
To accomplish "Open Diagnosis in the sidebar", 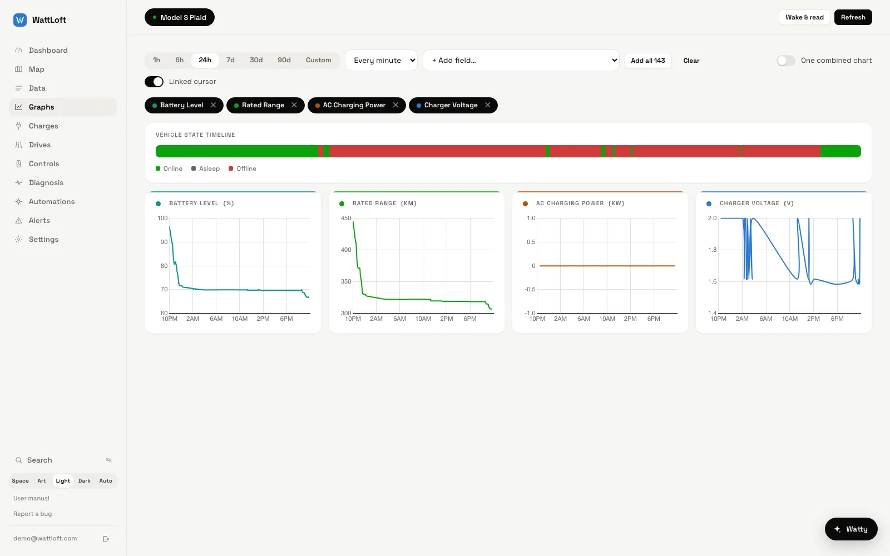I will coord(63,183).
